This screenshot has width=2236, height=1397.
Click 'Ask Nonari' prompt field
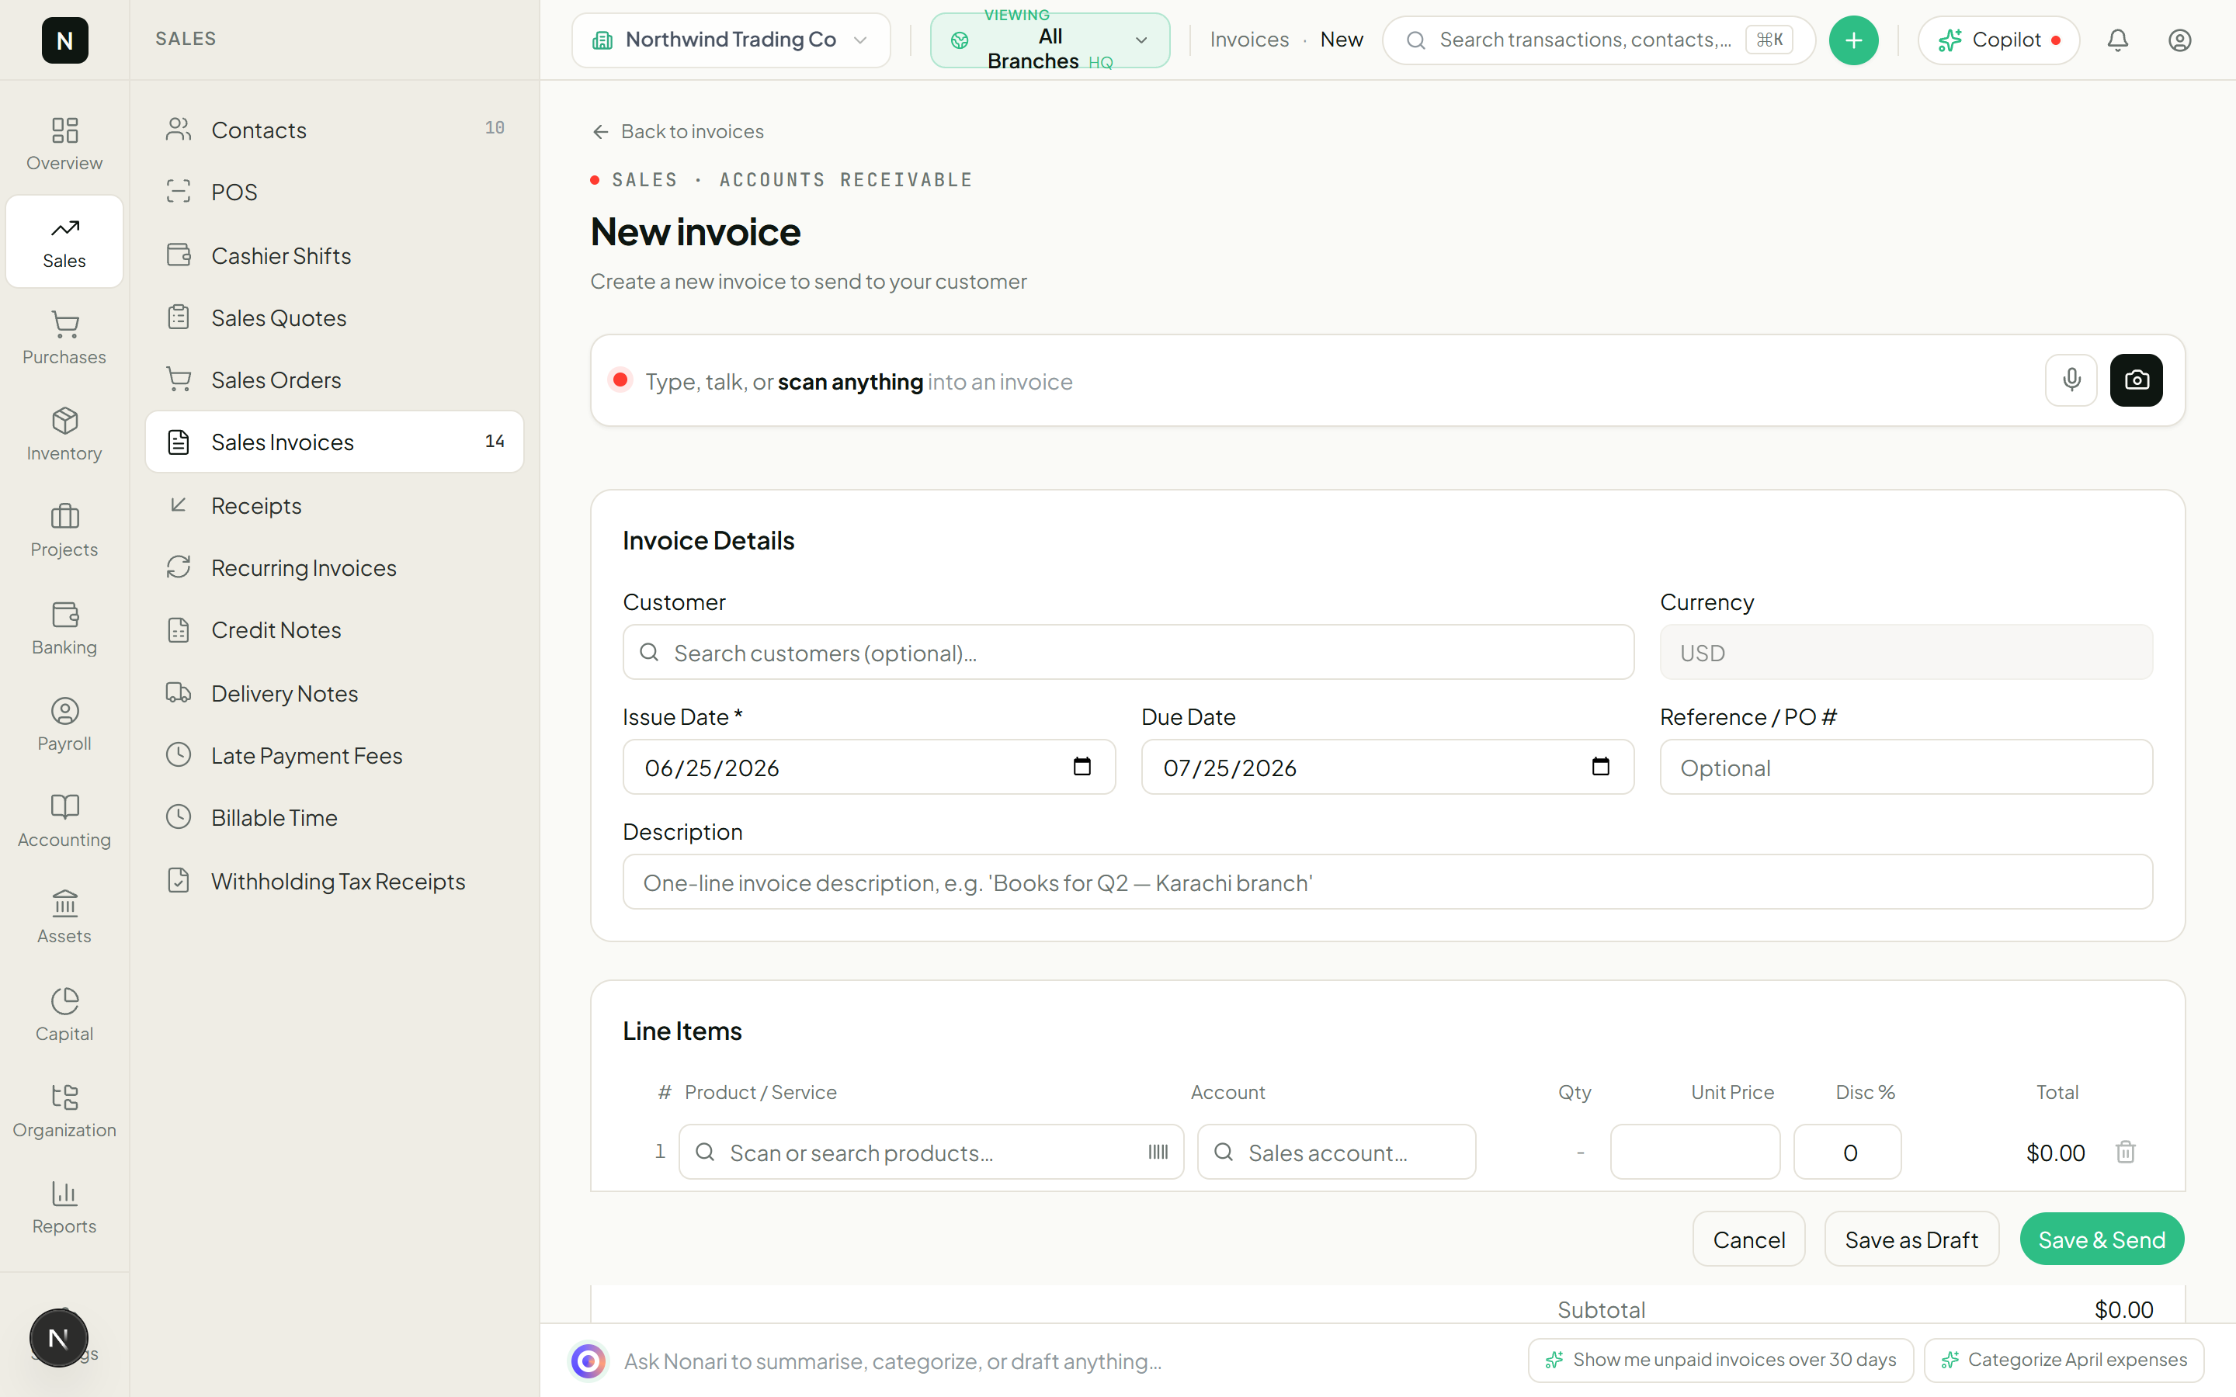1063,1360
